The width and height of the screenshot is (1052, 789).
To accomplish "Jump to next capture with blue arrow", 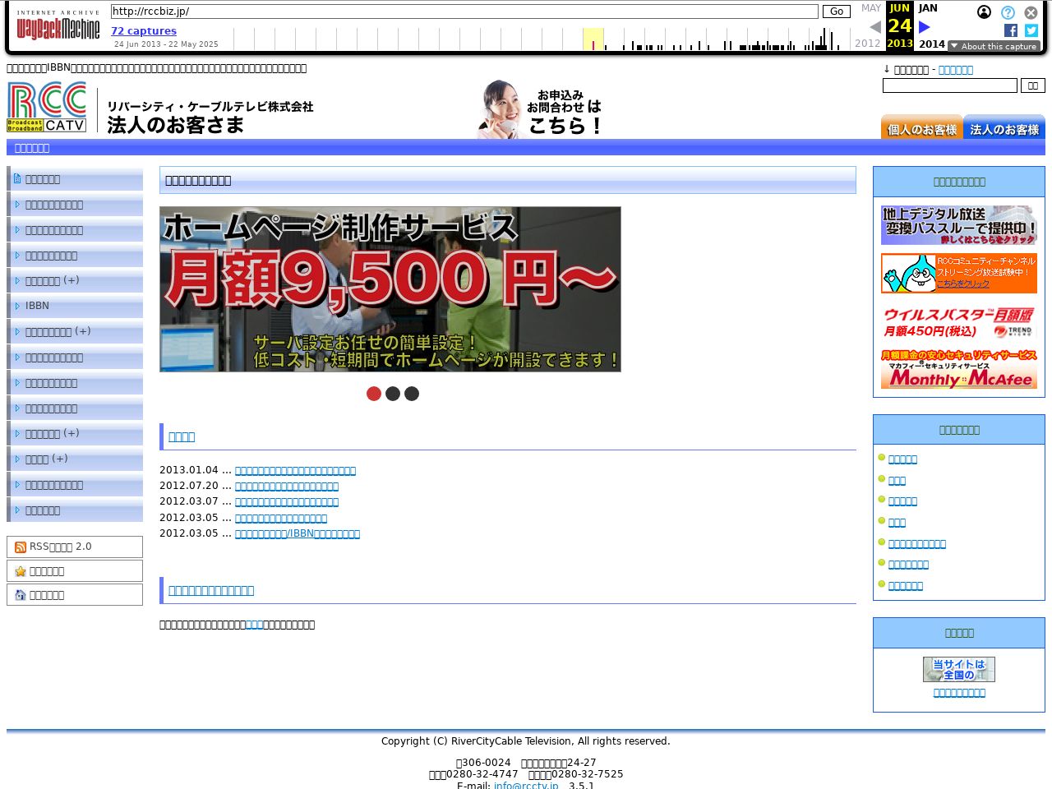I will pos(925,27).
